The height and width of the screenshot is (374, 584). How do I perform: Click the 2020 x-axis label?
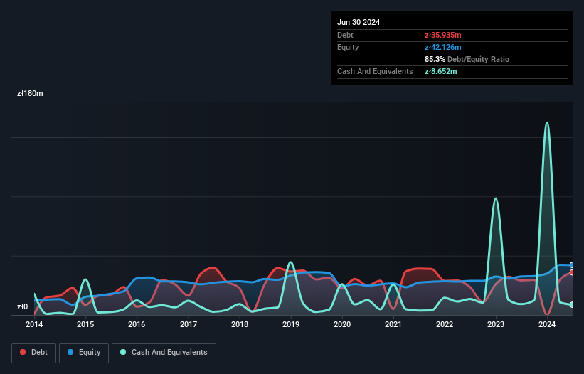pos(342,324)
